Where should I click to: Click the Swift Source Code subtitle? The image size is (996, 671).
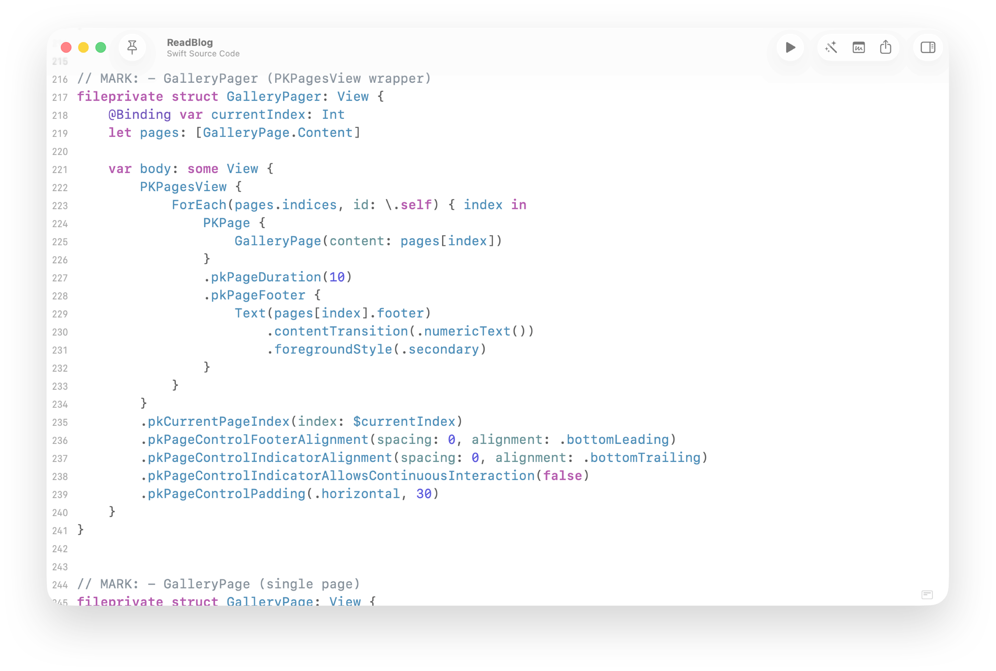pos(203,54)
